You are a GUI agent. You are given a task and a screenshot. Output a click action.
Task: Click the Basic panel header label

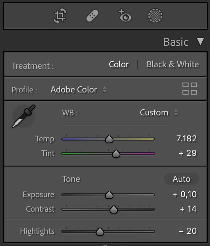[x=176, y=42]
